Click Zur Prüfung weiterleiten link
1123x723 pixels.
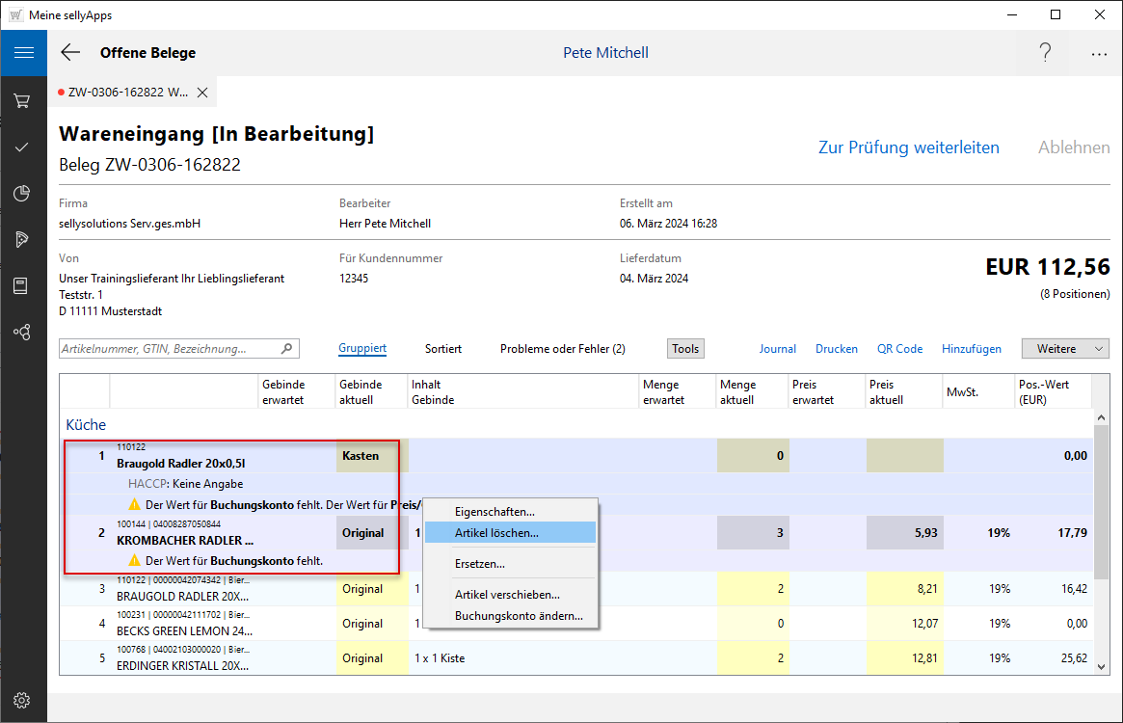pyautogui.click(x=908, y=147)
